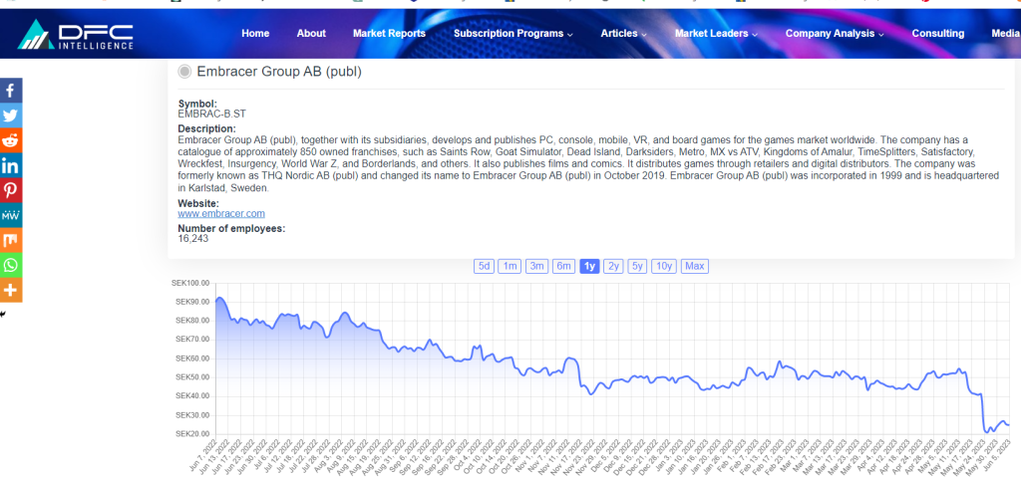Click the DFC Intelligence logo

76,34
